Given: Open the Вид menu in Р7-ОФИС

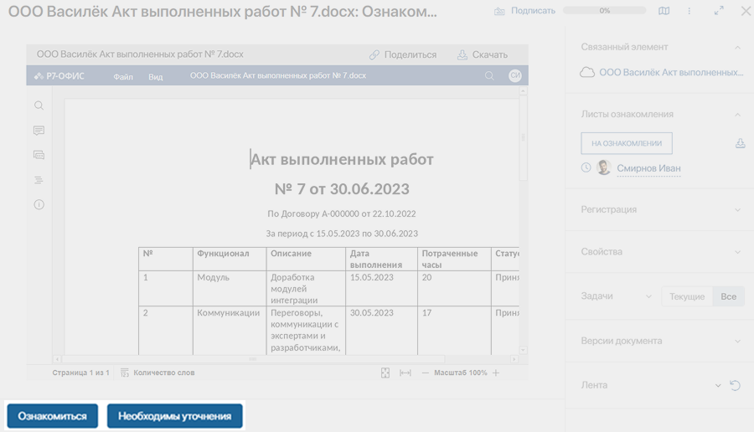Looking at the screenshot, I should point(155,76).
